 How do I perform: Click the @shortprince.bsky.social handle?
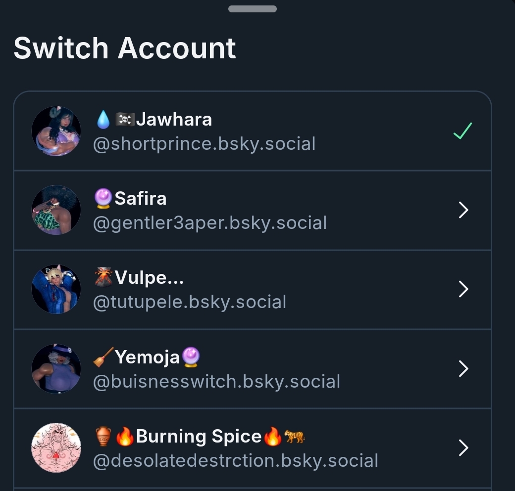[204, 144]
